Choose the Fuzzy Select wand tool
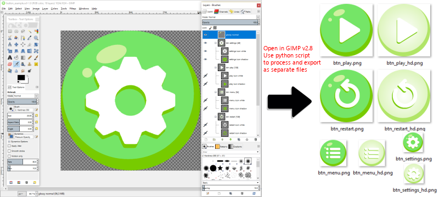The width and height of the screenshot is (439, 197). coord(30,31)
